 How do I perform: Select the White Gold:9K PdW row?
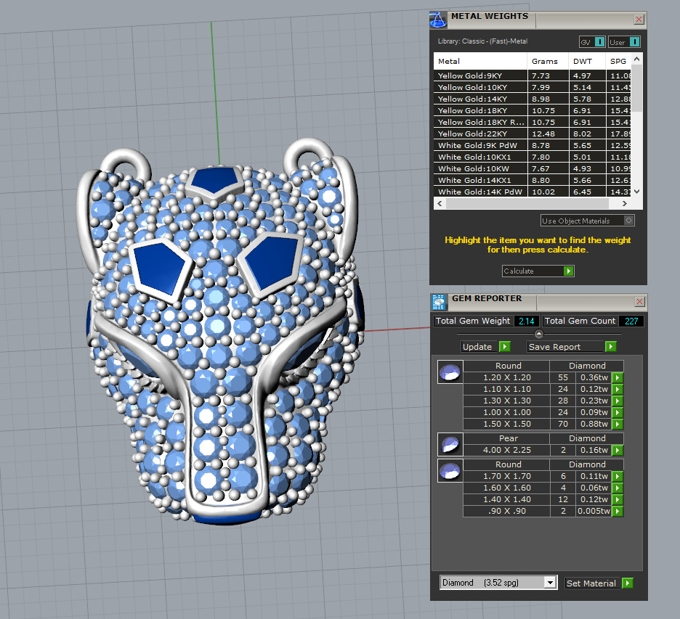tap(532, 146)
